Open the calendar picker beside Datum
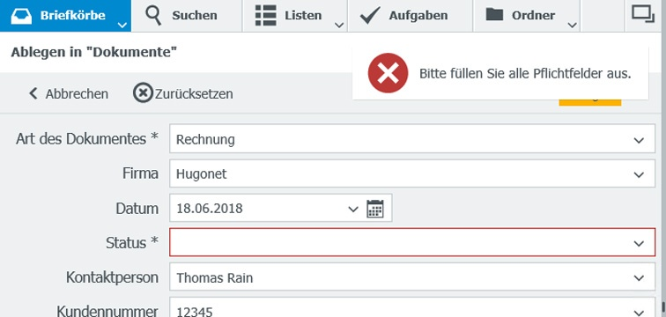666x317 pixels. coord(375,209)
